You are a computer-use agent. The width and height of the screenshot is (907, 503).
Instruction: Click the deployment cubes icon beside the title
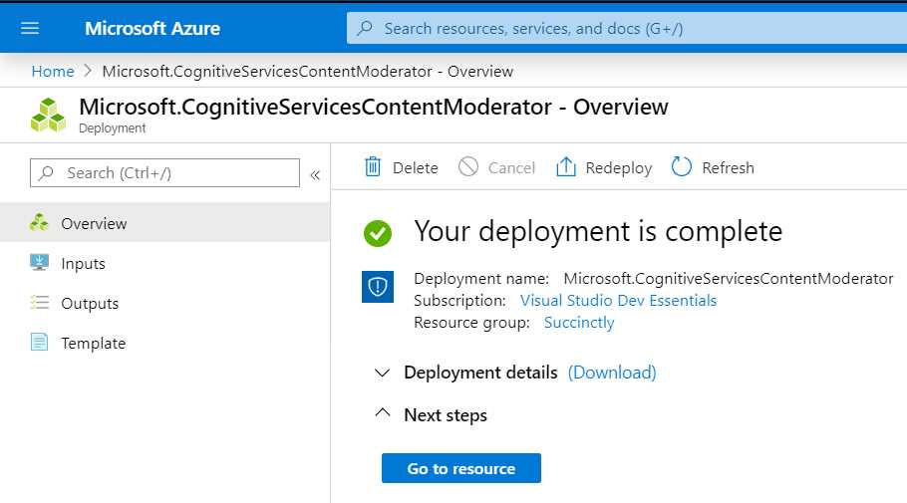pos(48,116)
